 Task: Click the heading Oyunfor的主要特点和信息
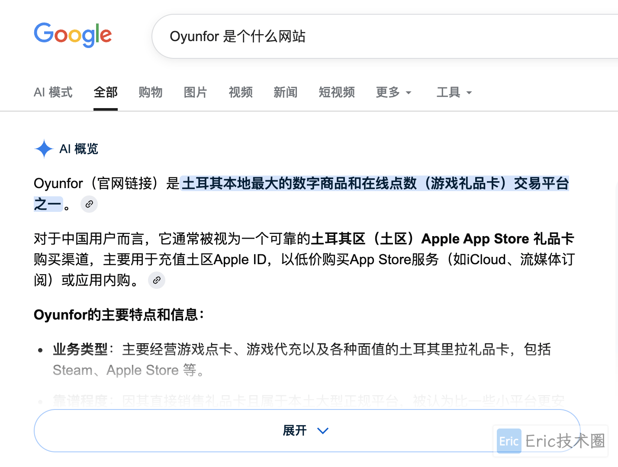(119, 315)
